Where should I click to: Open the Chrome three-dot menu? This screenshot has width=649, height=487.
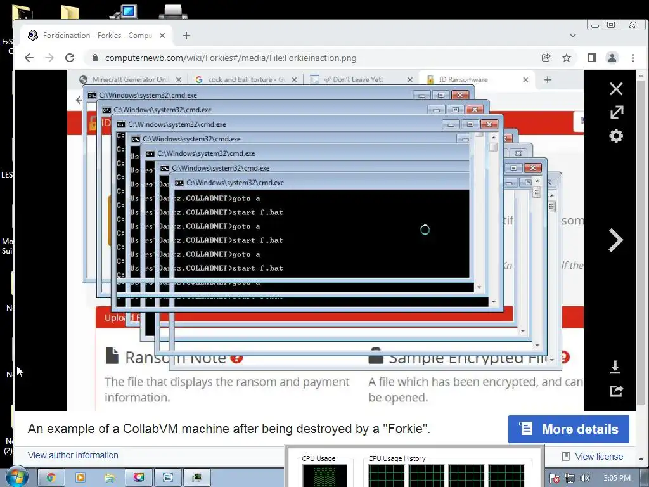pos(633,58)
